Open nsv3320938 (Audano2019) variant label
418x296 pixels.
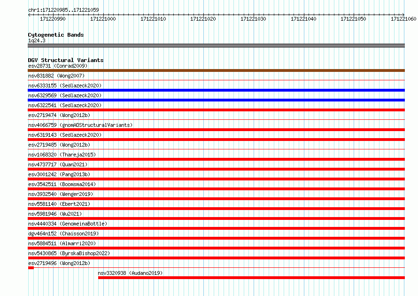(130, 273)
